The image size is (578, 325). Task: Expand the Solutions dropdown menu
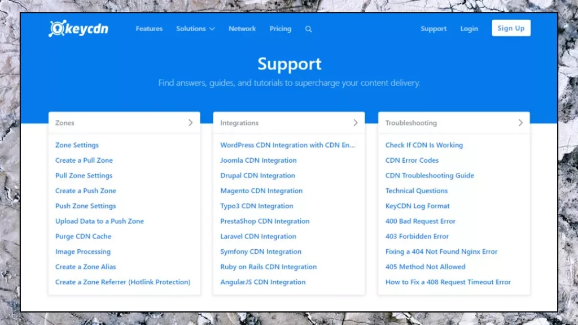195,29
